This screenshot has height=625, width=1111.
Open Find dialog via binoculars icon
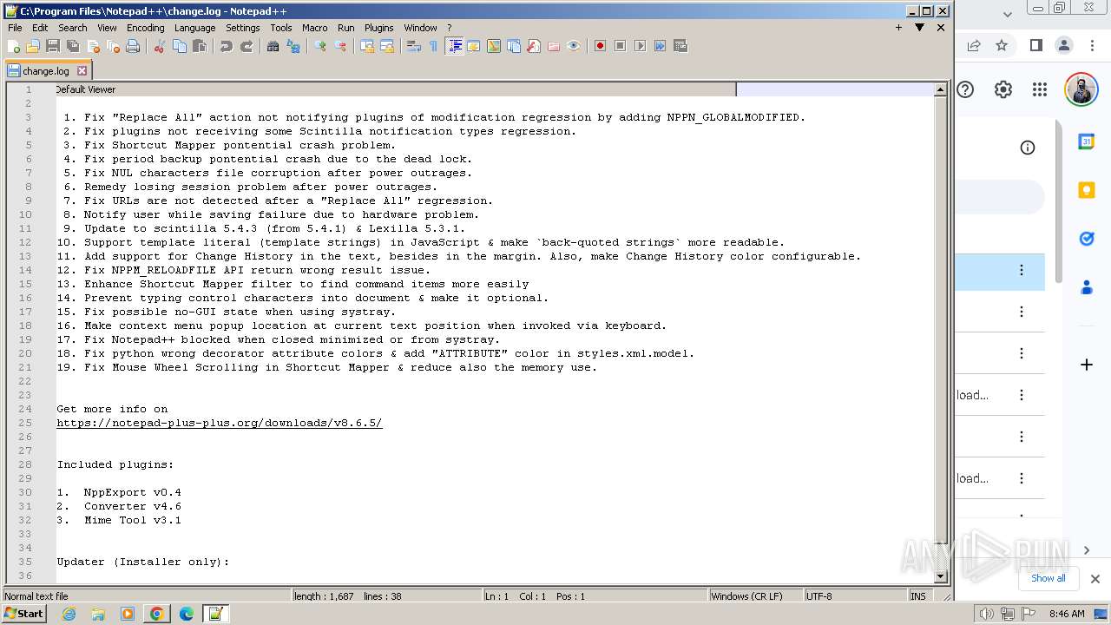(x=273, y=46)
